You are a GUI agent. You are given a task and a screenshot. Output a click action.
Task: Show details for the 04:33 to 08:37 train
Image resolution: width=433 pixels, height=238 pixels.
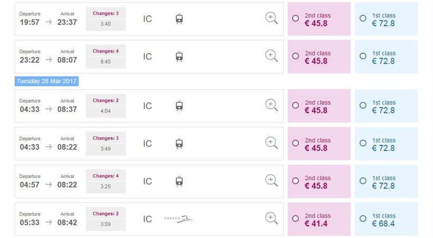[x=271, y=106]
